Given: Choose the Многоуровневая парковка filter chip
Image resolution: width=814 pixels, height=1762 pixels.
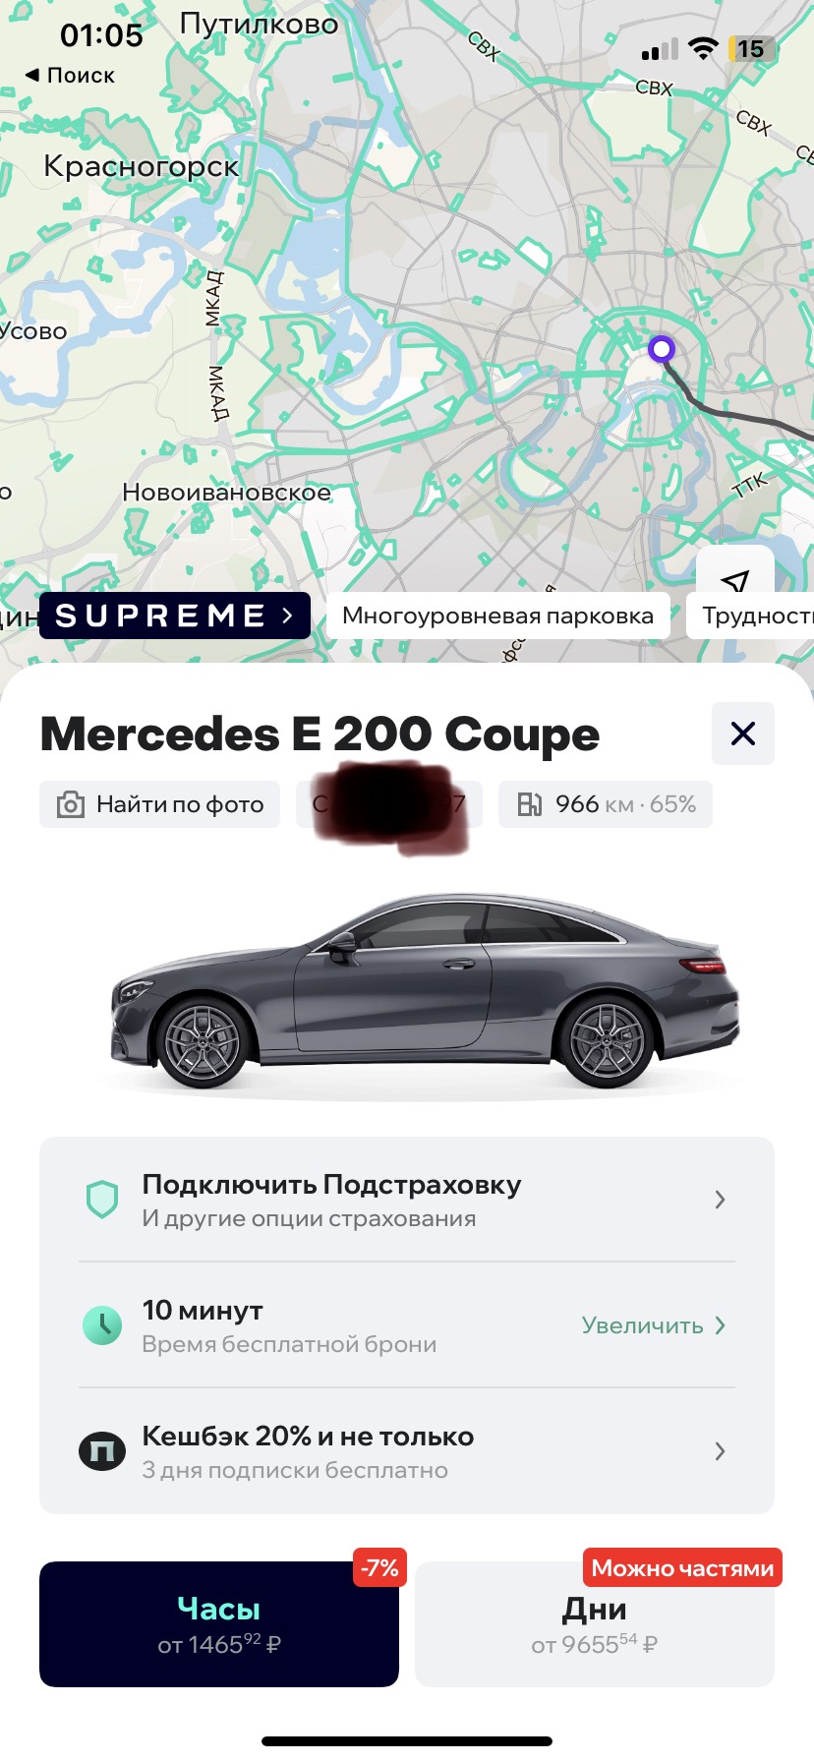Looking at the screenshot, I should click(497, 616).
